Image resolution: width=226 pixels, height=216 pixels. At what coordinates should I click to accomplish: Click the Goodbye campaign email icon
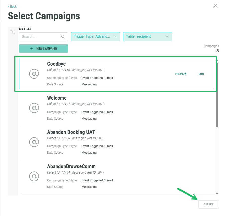click(34, 74)
